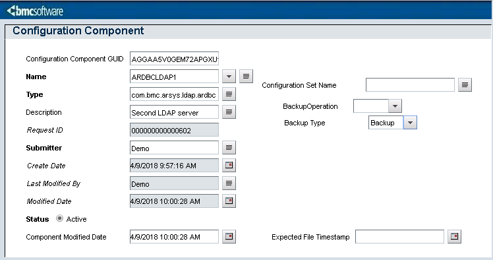
Task: Open the text editor icon beside Type field
Action: pyautogui.click(x=229, y=94)
